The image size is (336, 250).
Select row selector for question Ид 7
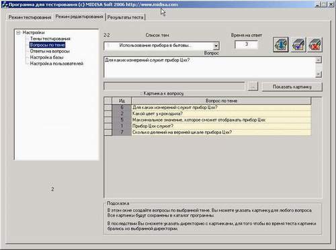(108, 132)
